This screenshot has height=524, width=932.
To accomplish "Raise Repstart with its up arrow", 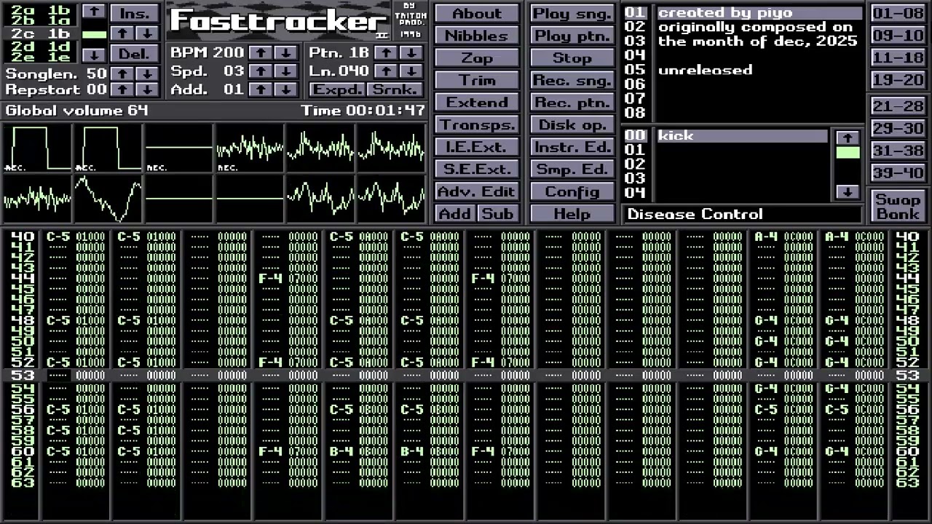I will click(122, 89).
